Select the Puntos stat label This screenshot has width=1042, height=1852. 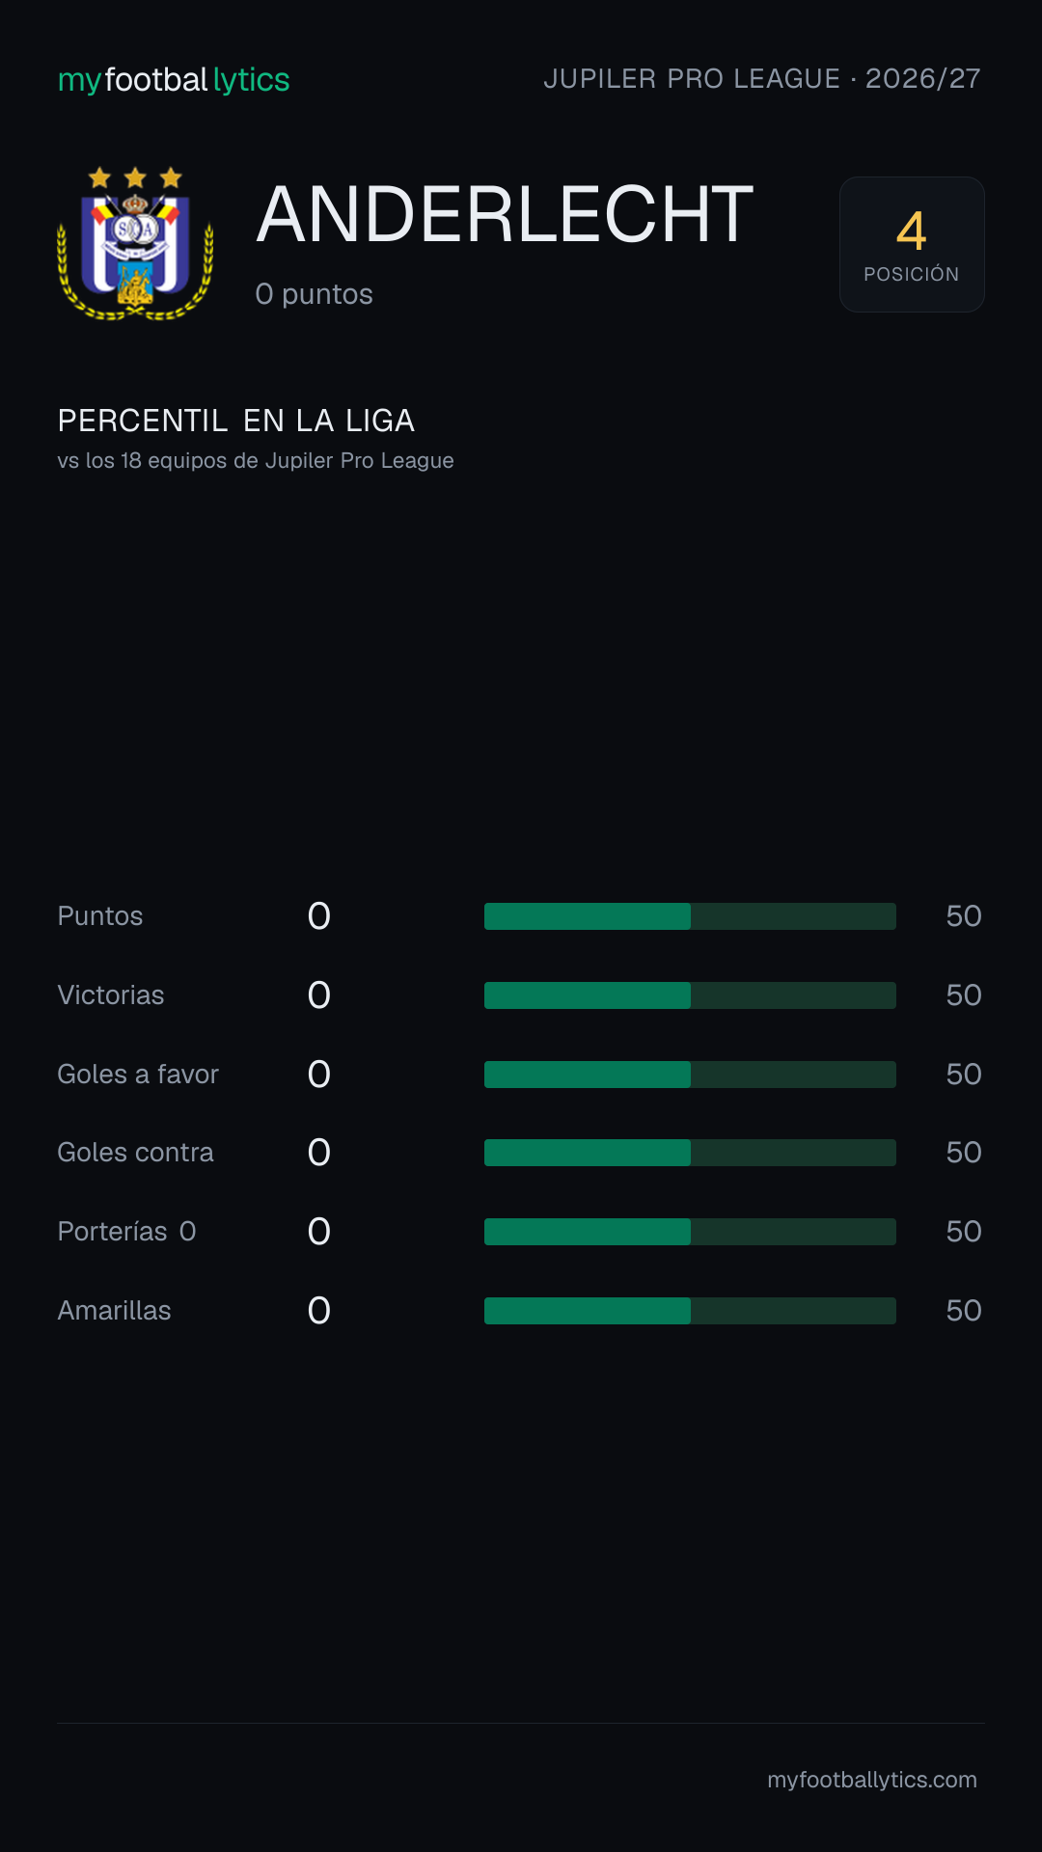pos(100,916)
